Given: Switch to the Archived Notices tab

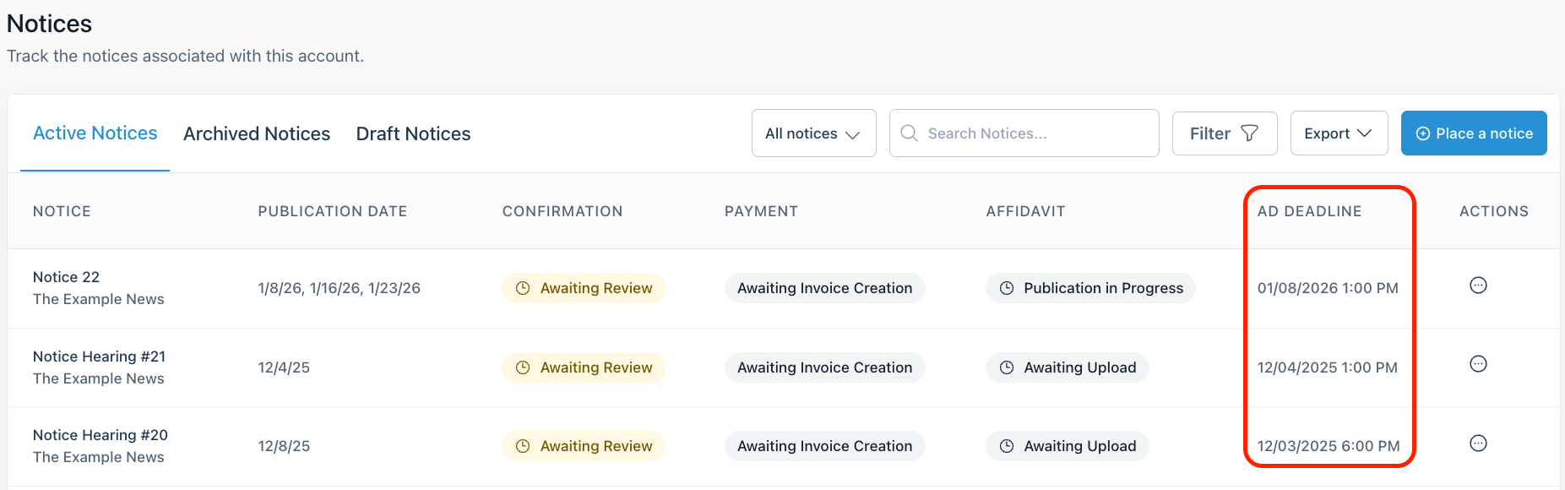Looking at the screenshot, I should [x=257, y=133].
